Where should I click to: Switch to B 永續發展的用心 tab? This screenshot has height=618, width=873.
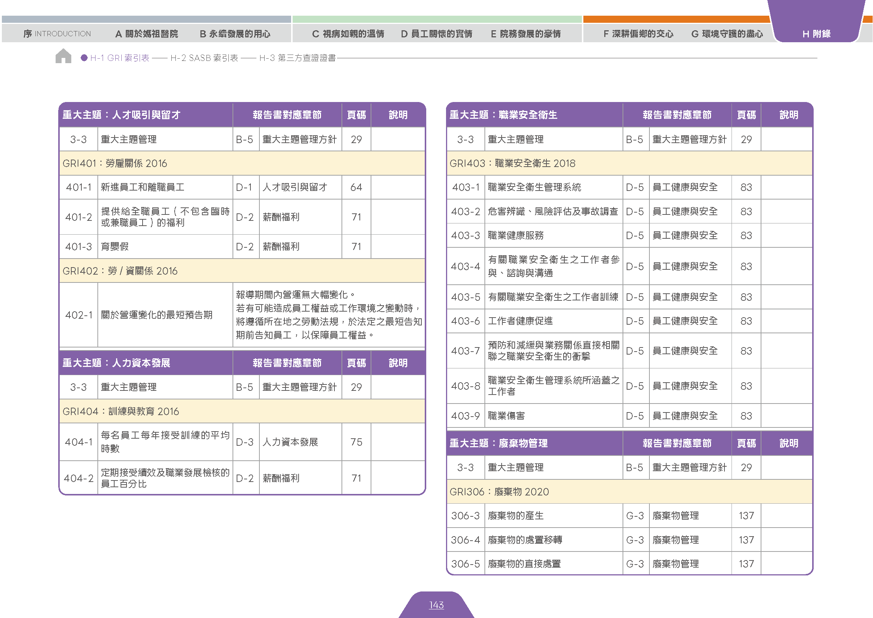pyautogui.click(x=236, y=34)
